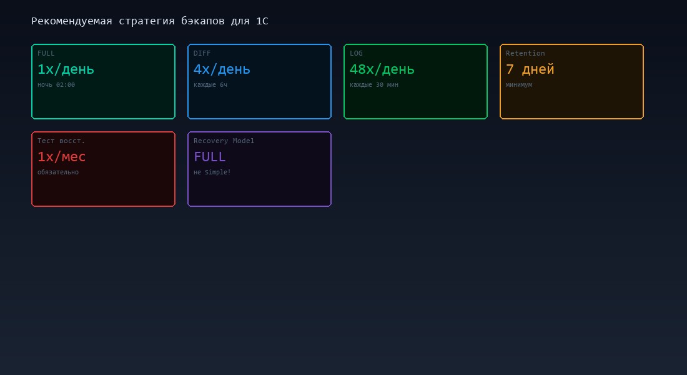Image resolution: width=687 pixels, height=375 pixels.
Task: Click the LOG card label
Action: pyautogui.click(x=356, y=54)
